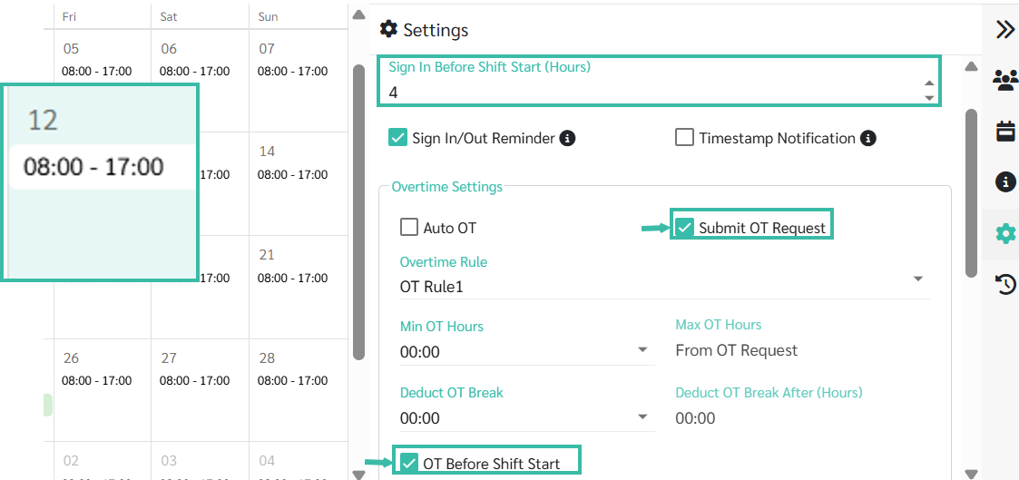This screenshot has height=480, width=1019.
Task: Uncheck the Submit OT Request checkbox
Action: click(x=684, y=228)
